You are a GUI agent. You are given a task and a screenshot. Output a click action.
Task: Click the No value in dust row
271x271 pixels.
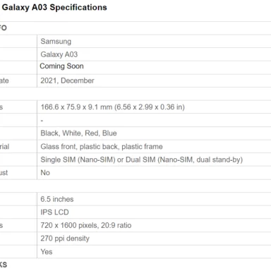(x=45, y=173)
